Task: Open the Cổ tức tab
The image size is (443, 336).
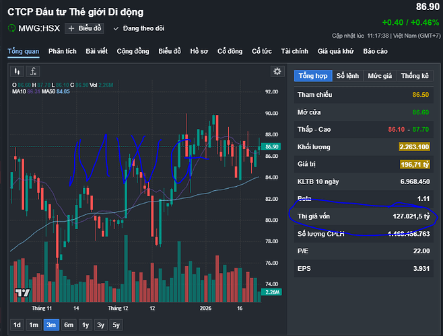Action: tap(261, 51)
